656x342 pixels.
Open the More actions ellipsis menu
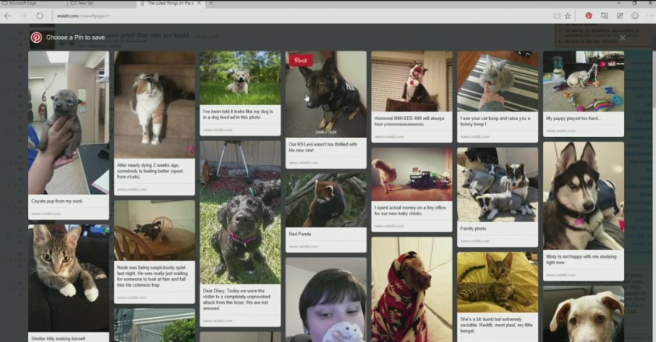(x=649, y=15)
